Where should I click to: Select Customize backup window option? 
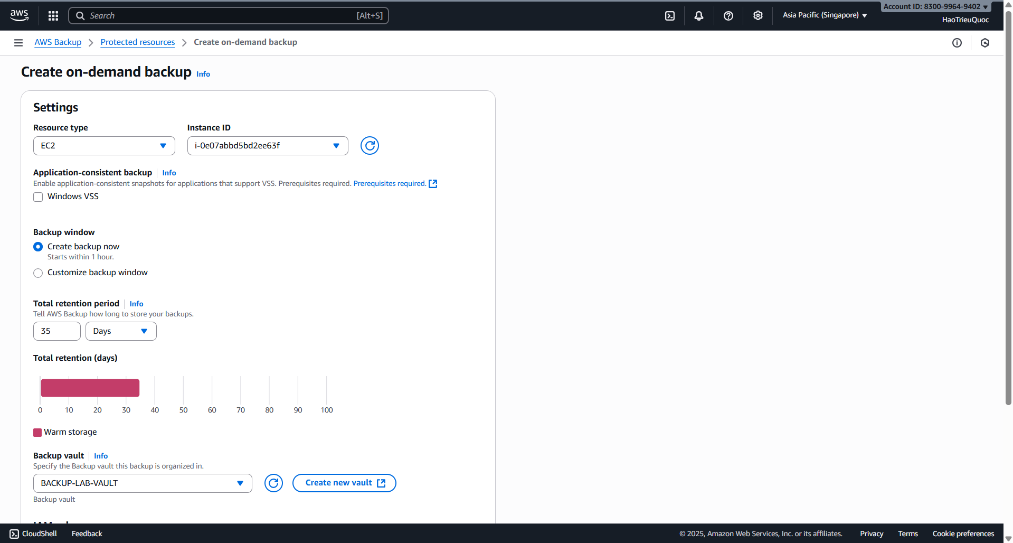[x=37, y=273]
